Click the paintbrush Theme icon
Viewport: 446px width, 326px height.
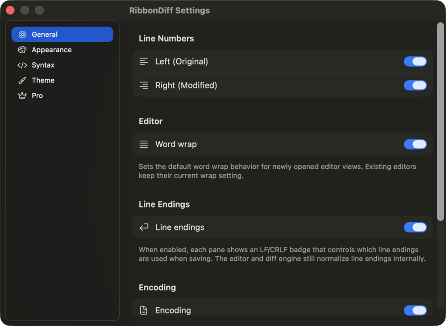coord(22,80)
